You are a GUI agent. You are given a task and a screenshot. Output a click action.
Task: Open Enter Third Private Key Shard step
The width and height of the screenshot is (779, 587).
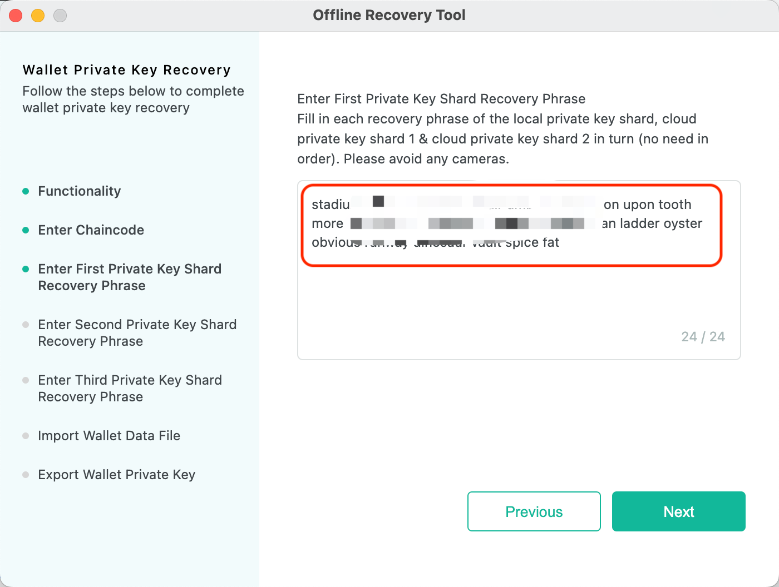(130, 389)
